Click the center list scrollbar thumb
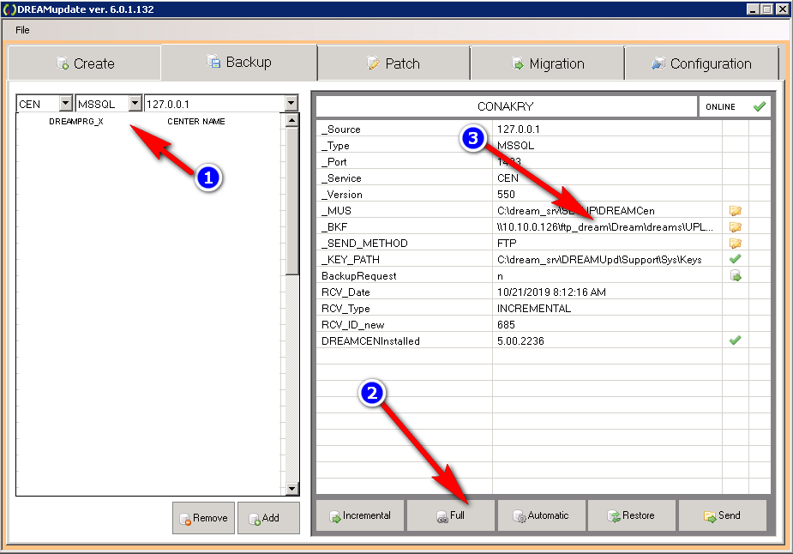Image resolution: width=793 pixels, height=554 pixels. [291, 202]
